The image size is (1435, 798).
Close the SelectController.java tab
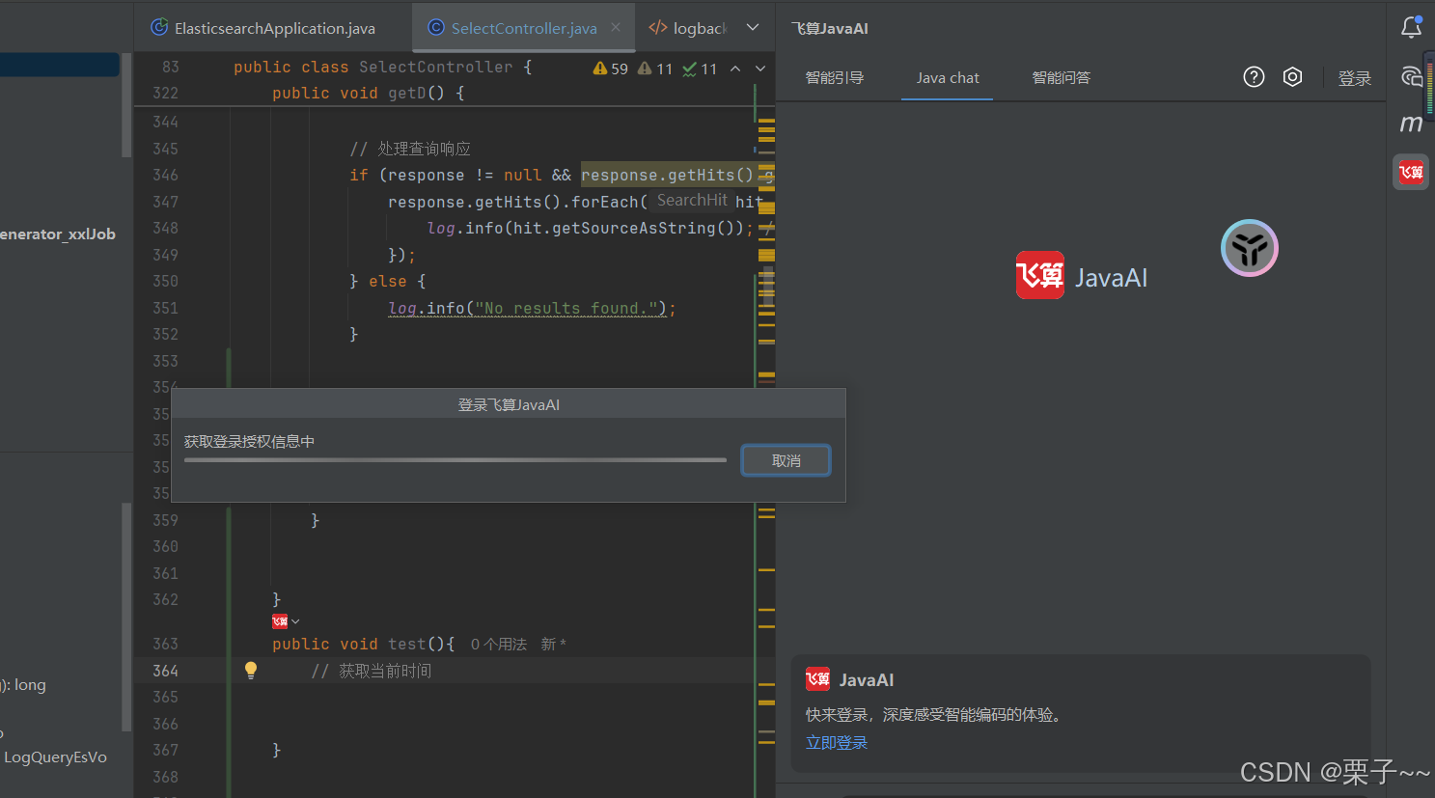click(616, 27)
